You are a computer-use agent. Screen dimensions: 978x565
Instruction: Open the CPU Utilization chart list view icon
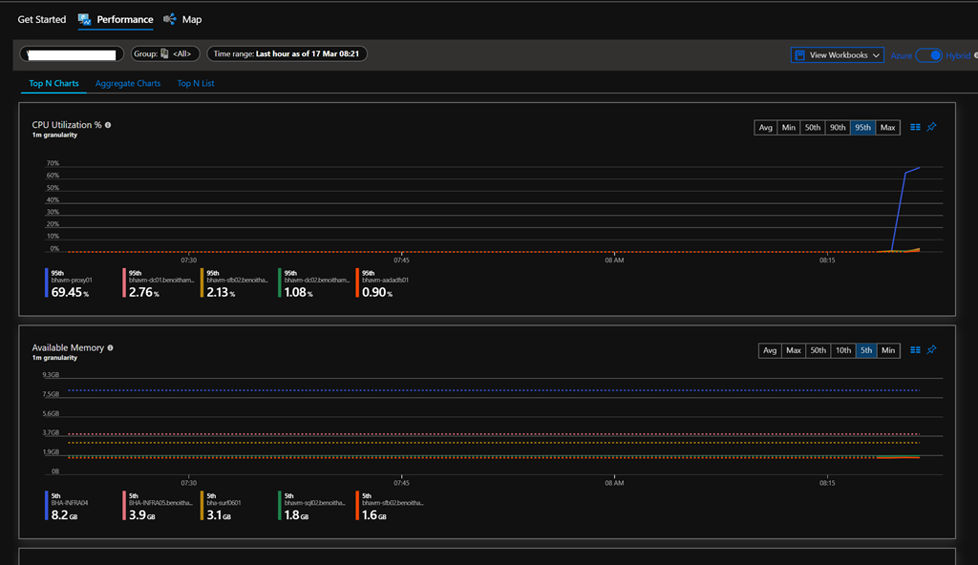click(x=915, y=127)
